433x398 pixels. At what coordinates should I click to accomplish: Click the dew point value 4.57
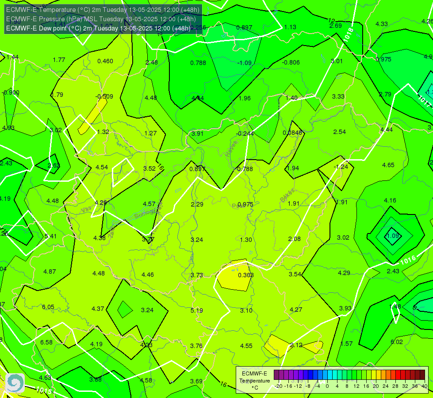[149, 204]
